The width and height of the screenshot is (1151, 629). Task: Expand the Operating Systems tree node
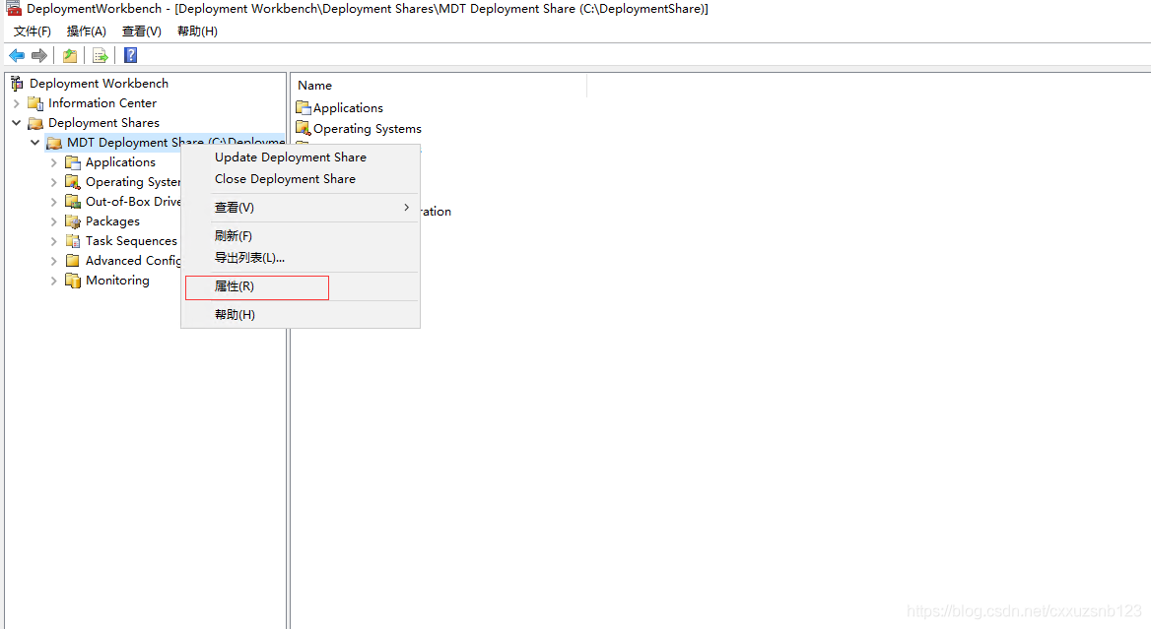(53, 182)
